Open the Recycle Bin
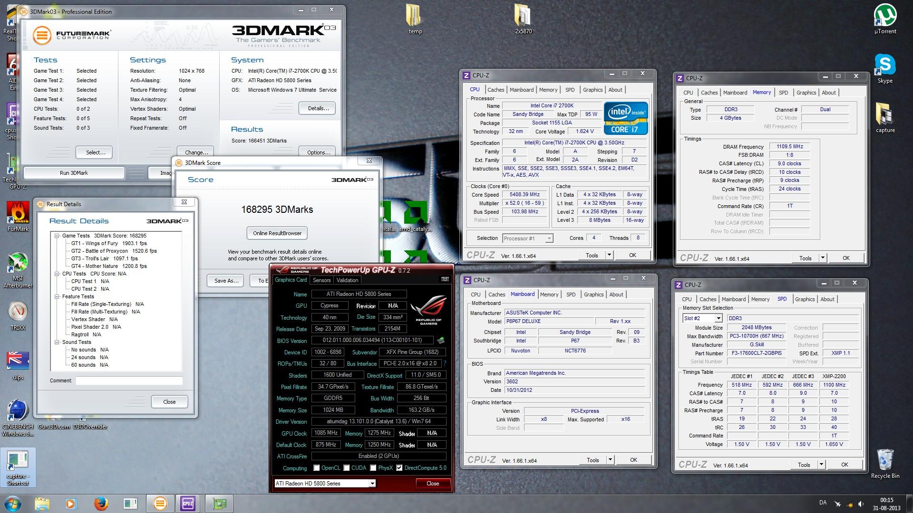Screen dimensions: 913x513 coord(885,464)
